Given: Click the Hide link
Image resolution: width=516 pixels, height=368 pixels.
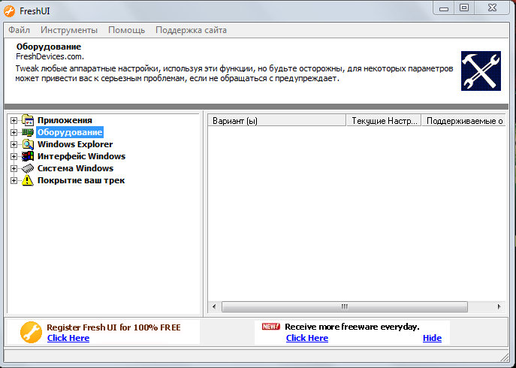Looking at the screenshot, I should (432, 338).
